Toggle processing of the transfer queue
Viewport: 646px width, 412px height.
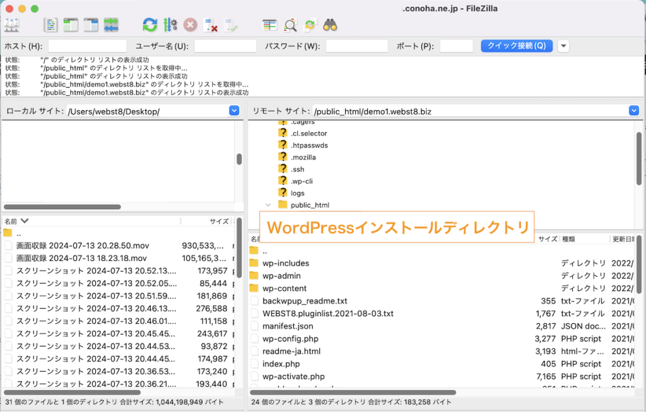(x=169, y=25)
